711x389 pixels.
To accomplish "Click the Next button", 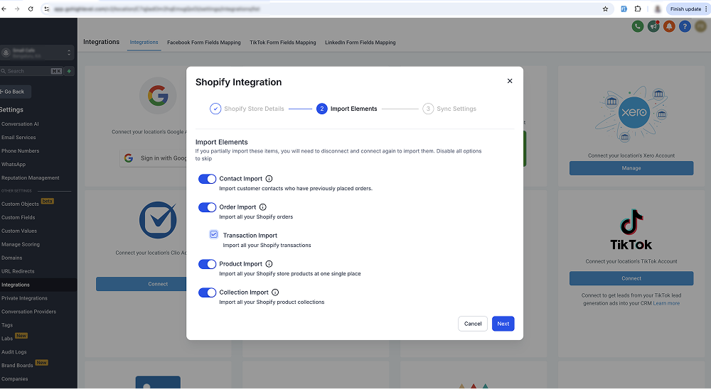I will (503, 324).
